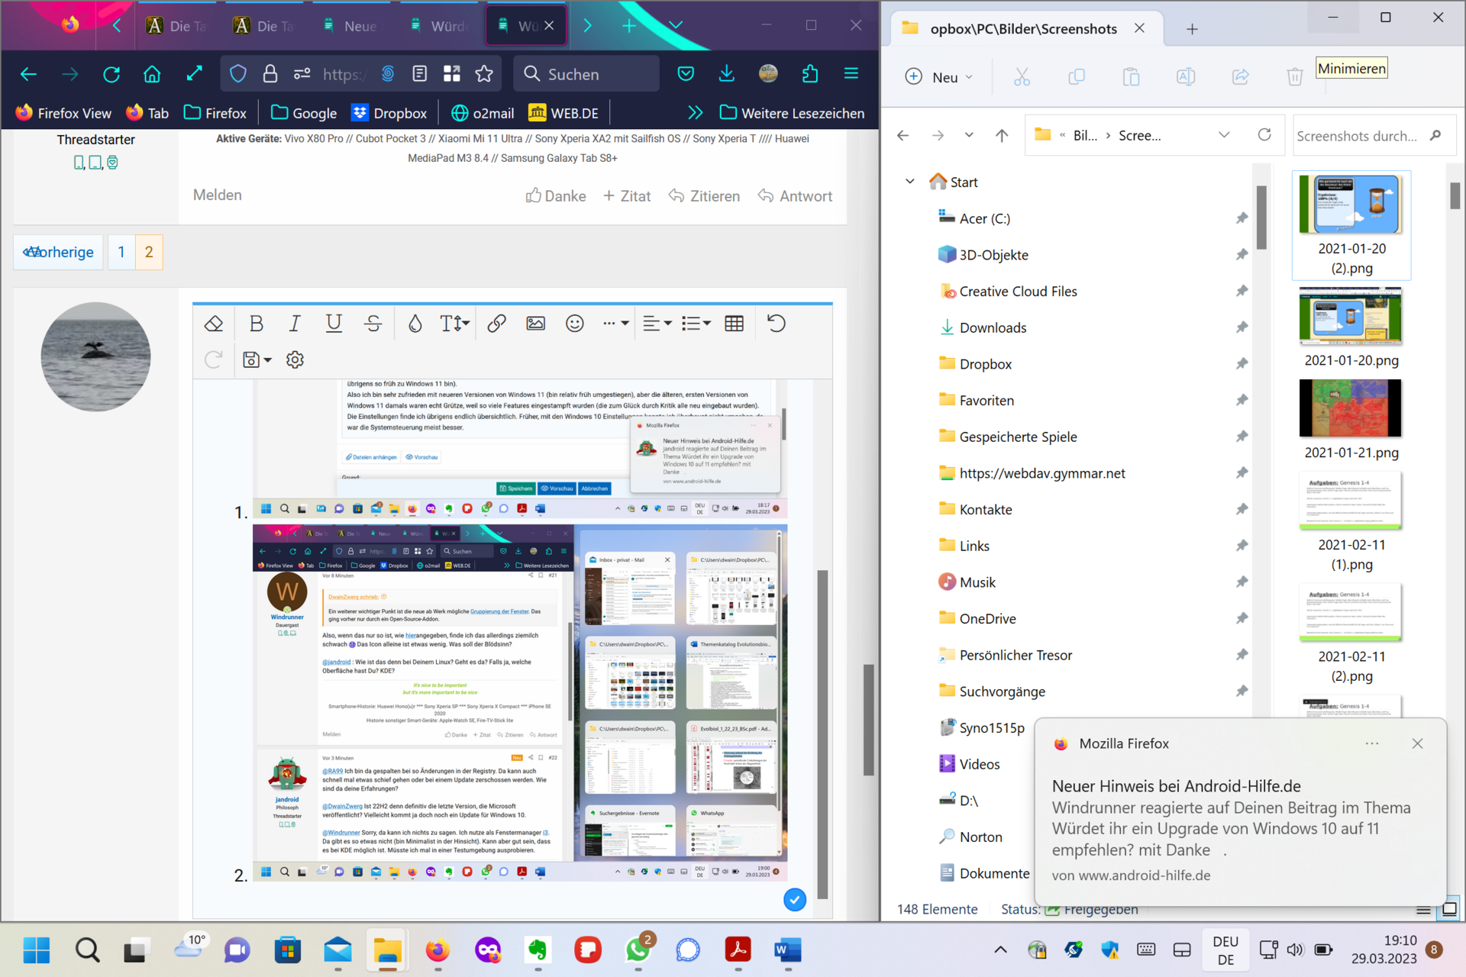Click the Zitieren button
The width and height of the screenshot is (1466, 977).
pos(704,196)
